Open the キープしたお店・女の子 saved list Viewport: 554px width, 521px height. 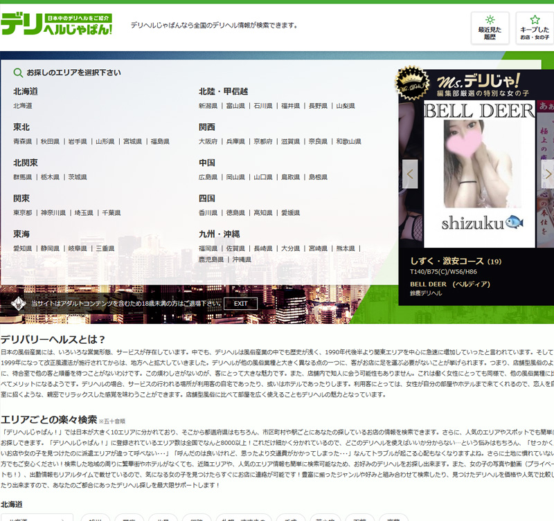click(x=535, y=28)
